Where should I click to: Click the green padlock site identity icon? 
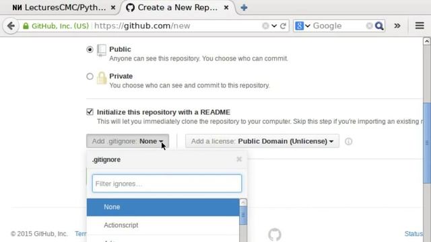click(26, 26)
